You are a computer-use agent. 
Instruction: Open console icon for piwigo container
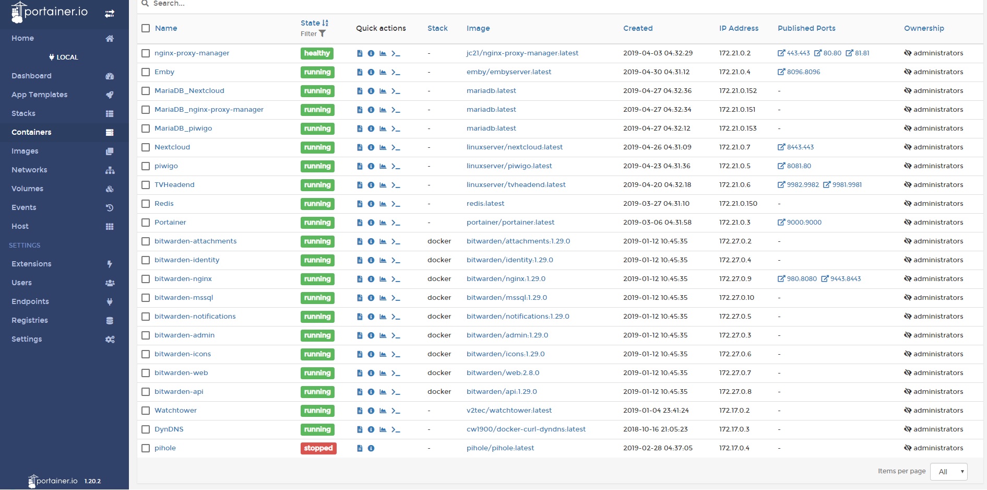(x=396, y=166)
